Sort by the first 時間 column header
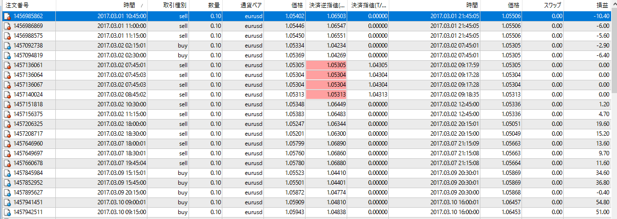 coord(101,5)
